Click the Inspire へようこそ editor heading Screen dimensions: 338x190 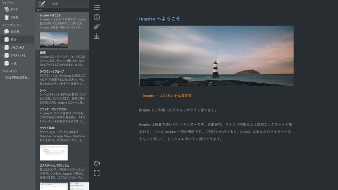click(159, 19)
